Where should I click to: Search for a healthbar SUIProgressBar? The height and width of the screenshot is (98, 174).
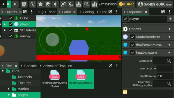click(x=169, y=84)
